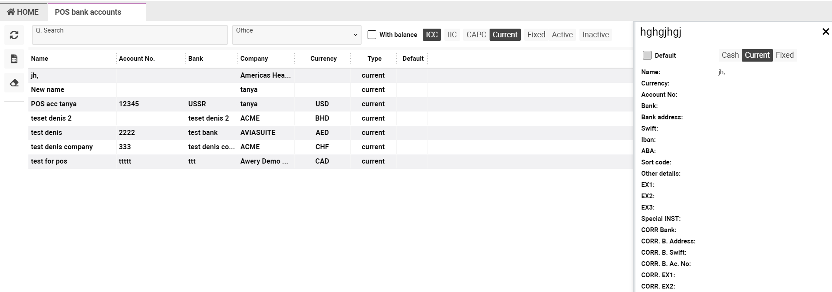
Task: Click the home icon in the HOME tab
Action: point(11,12)
